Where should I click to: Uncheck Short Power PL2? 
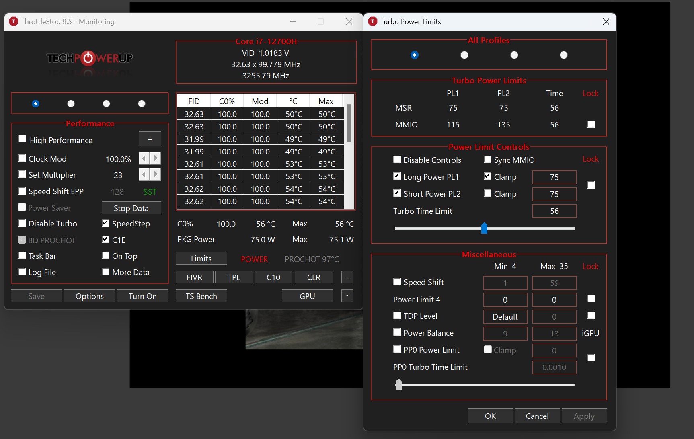click(397, 193)
